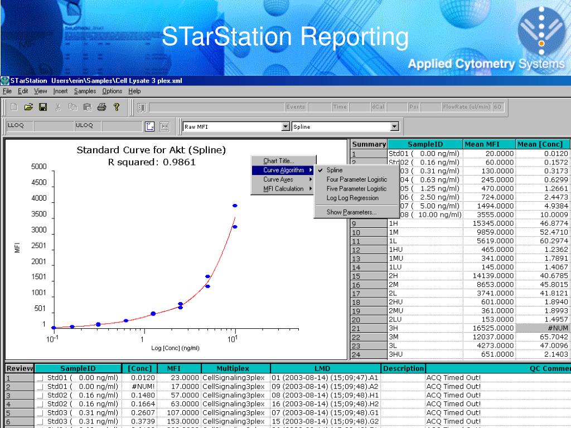Click the '2MU' SampleID cell
The height and width of the screenshot is (428, 571).
click(x=425, y=311)
